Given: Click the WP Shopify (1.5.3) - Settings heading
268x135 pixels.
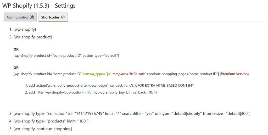Looking at the screenshot, I should [39, 6].
